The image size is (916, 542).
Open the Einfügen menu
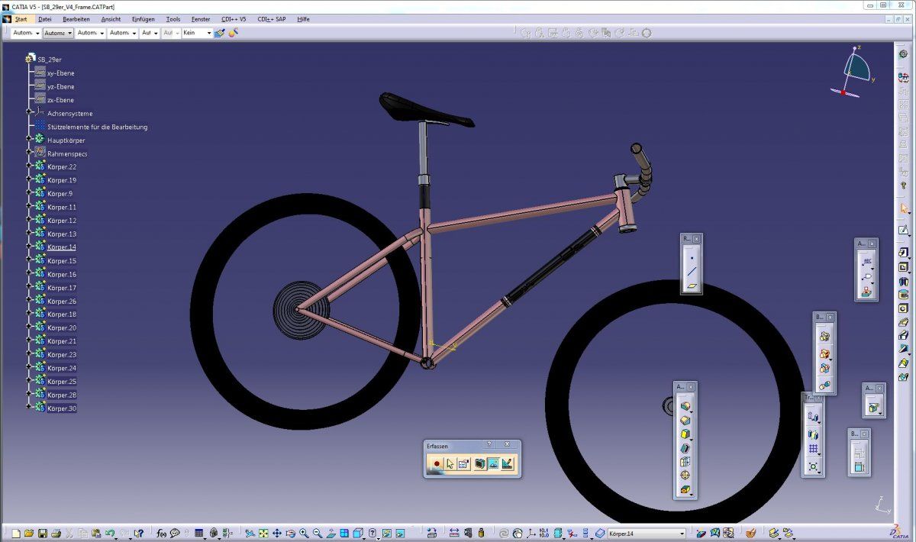tap(142, 19)
